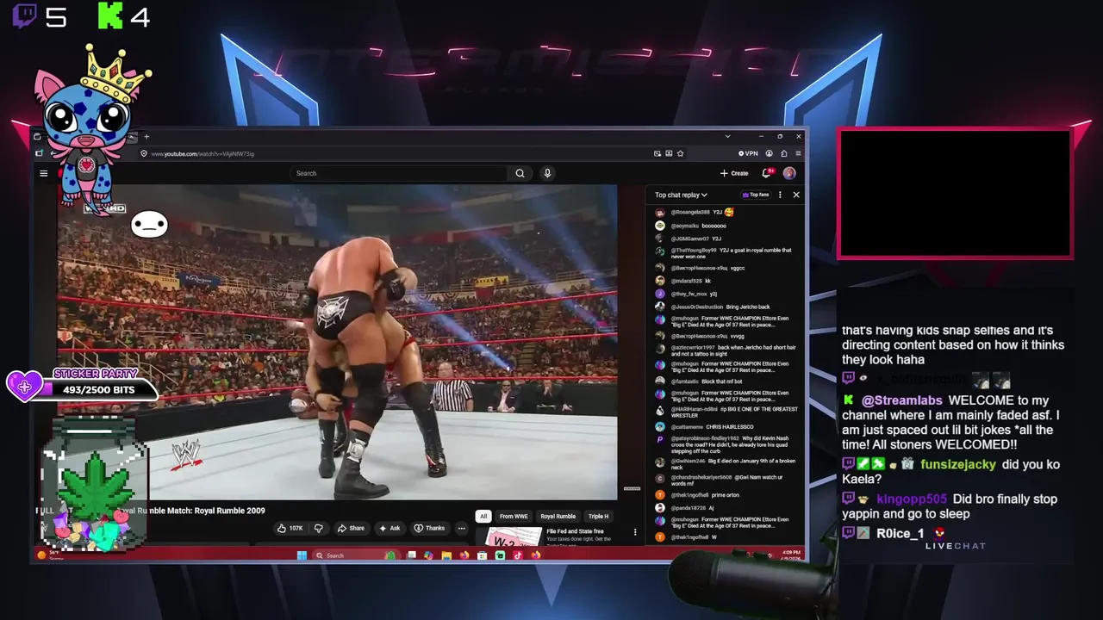
Task: Click the Share button
Action: (351, 528)
